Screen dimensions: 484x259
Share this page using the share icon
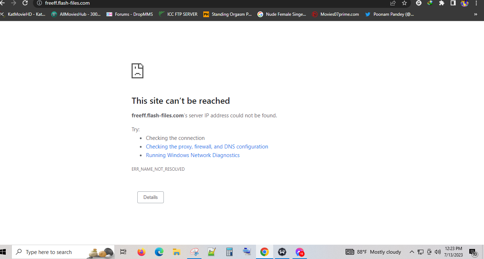[x=393, y=3]
